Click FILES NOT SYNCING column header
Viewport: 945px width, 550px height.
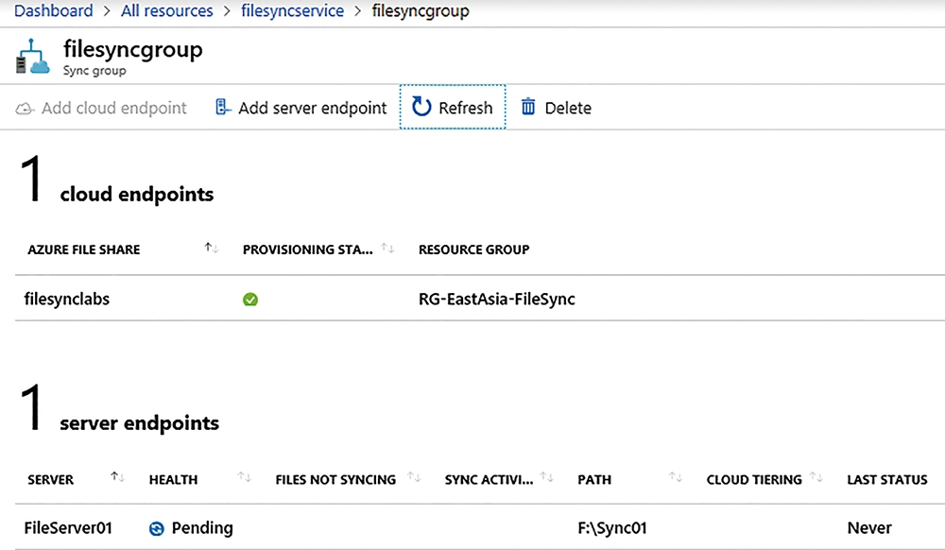click(x=335, y=479)
